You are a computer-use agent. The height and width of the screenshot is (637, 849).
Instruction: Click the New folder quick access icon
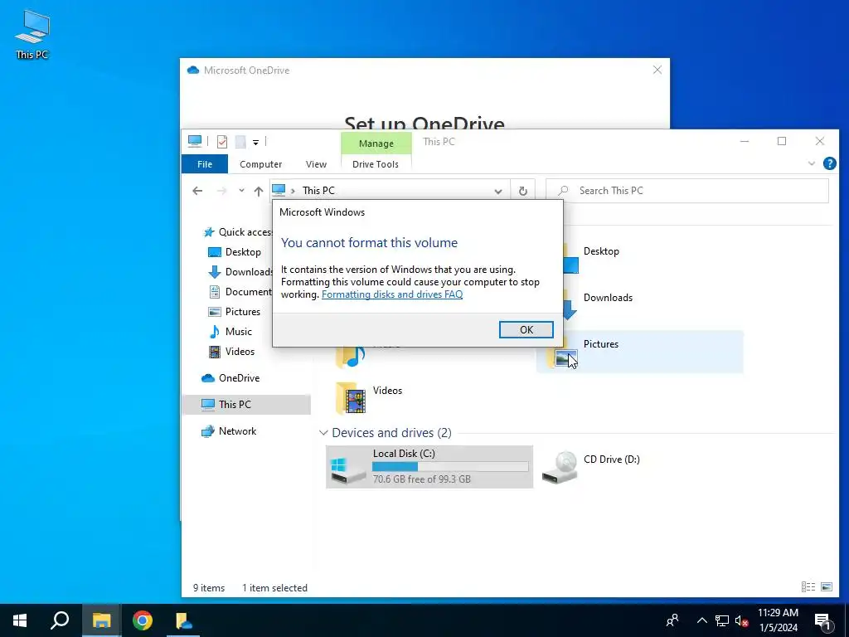click(240, 141)
